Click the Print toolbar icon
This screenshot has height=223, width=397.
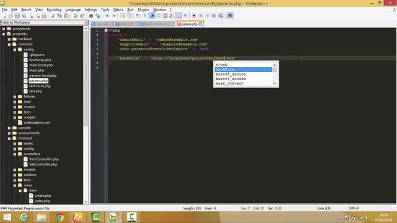point(44,15)
